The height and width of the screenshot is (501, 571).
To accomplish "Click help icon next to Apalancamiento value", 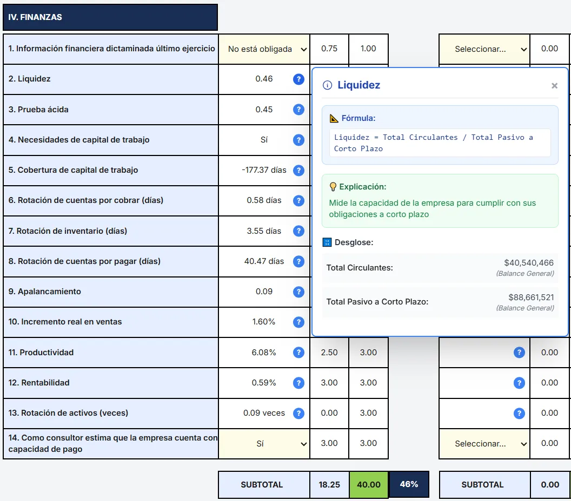I will point(298,292).
